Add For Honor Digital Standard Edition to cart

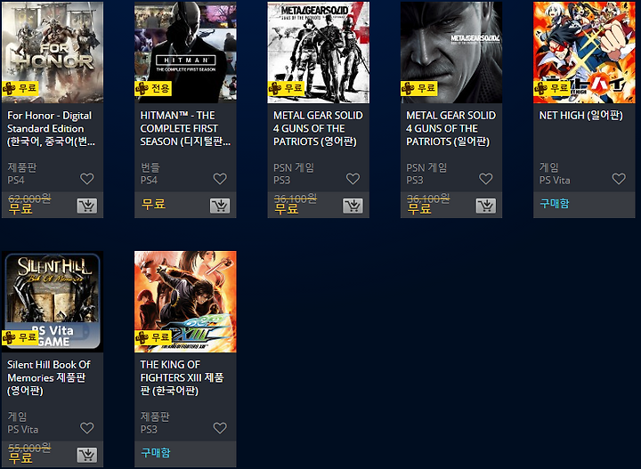click(87, 206)
